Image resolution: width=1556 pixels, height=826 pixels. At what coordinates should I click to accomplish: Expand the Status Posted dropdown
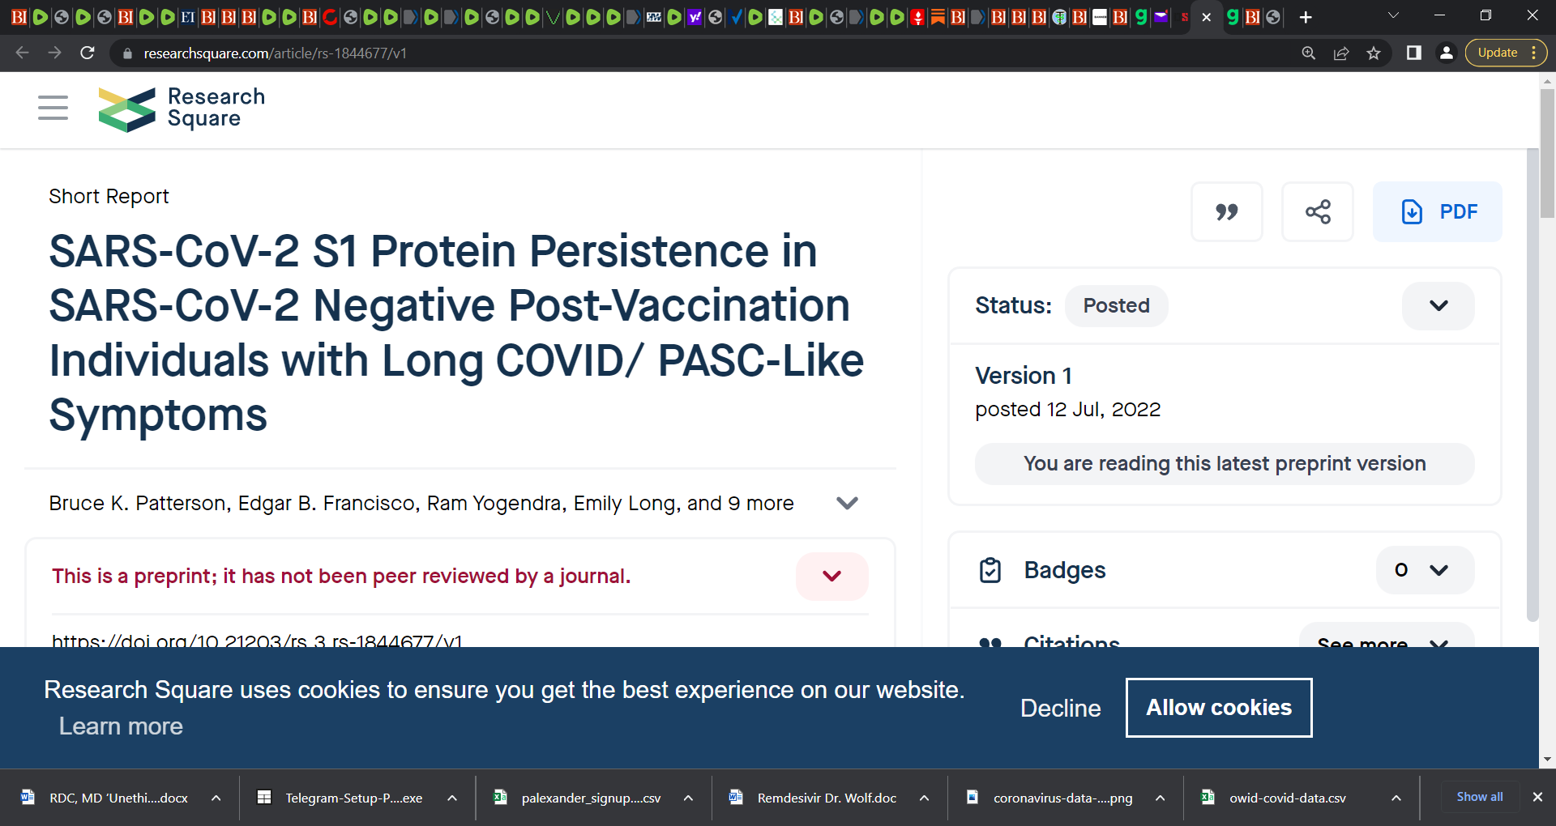click(1438, 305)
